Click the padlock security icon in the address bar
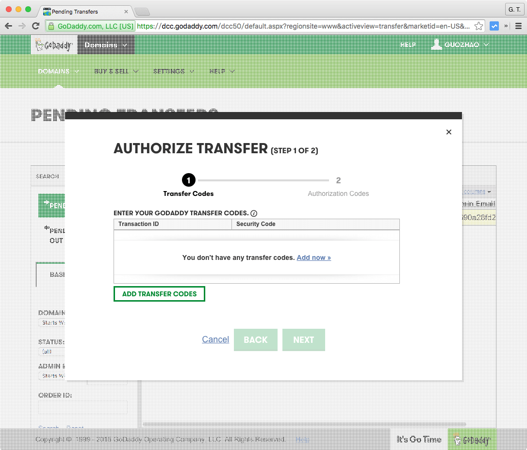 52,26
